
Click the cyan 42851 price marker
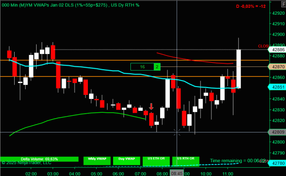pos(277,87)
